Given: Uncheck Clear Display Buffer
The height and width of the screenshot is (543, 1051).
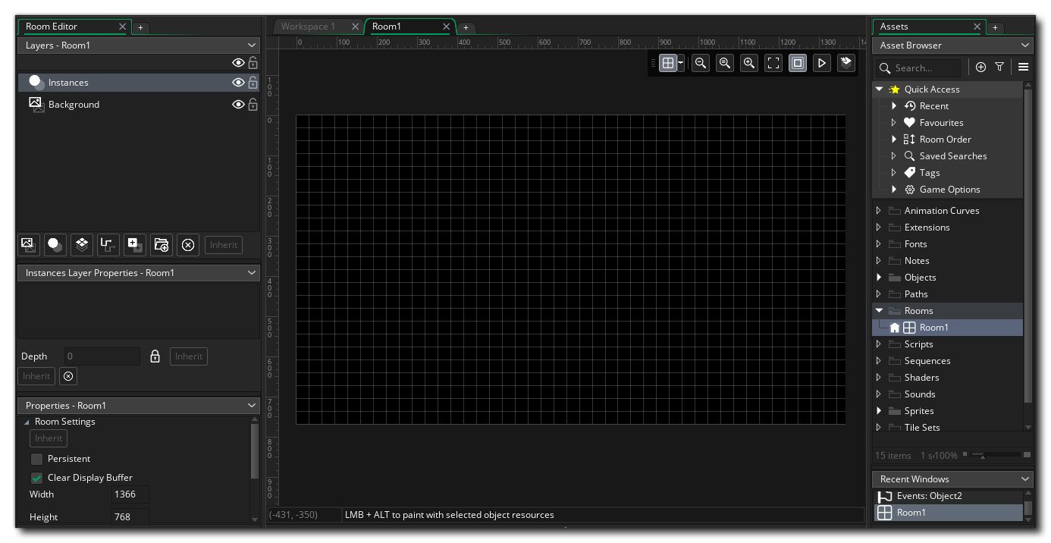Looking at the screenshot, I should pos(36,478).
